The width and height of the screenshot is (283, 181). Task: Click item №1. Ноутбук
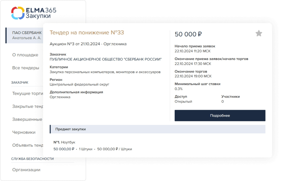pos(64,142)
